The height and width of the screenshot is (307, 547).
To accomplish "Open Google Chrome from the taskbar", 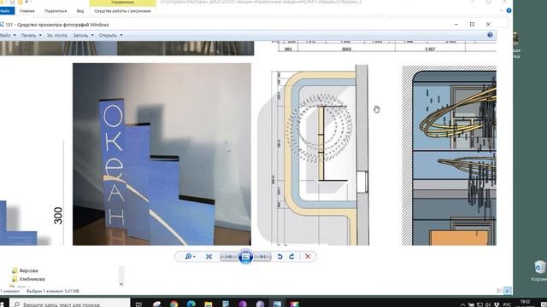I will tap(174, 304).
